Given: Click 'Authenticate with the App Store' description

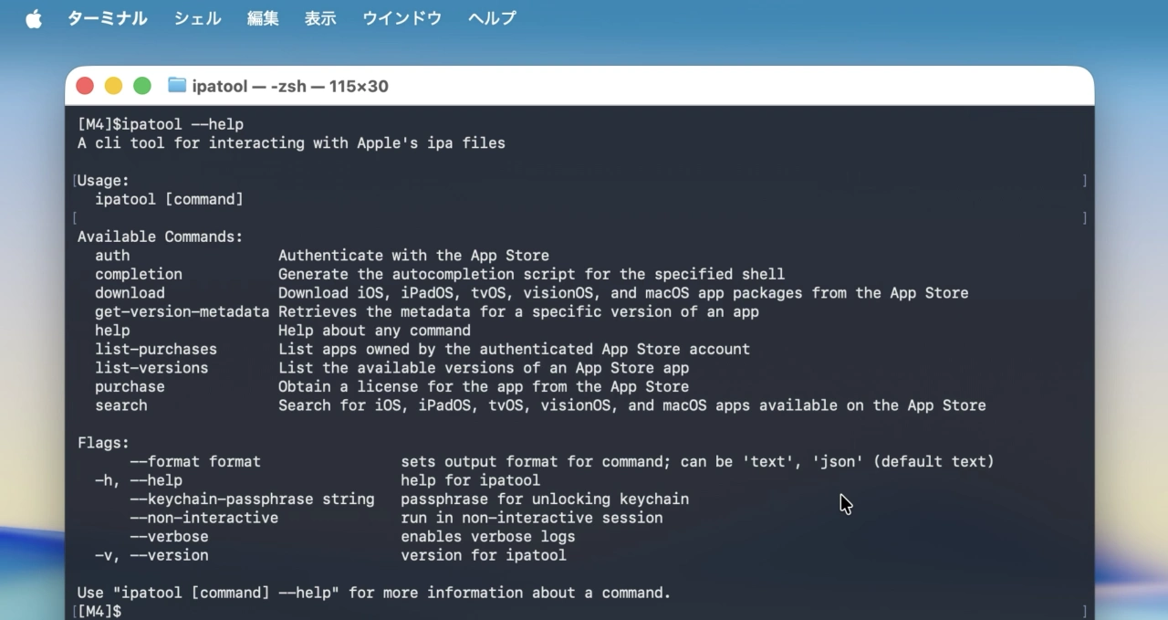Looking at the screenshot, I should (413, 256).
